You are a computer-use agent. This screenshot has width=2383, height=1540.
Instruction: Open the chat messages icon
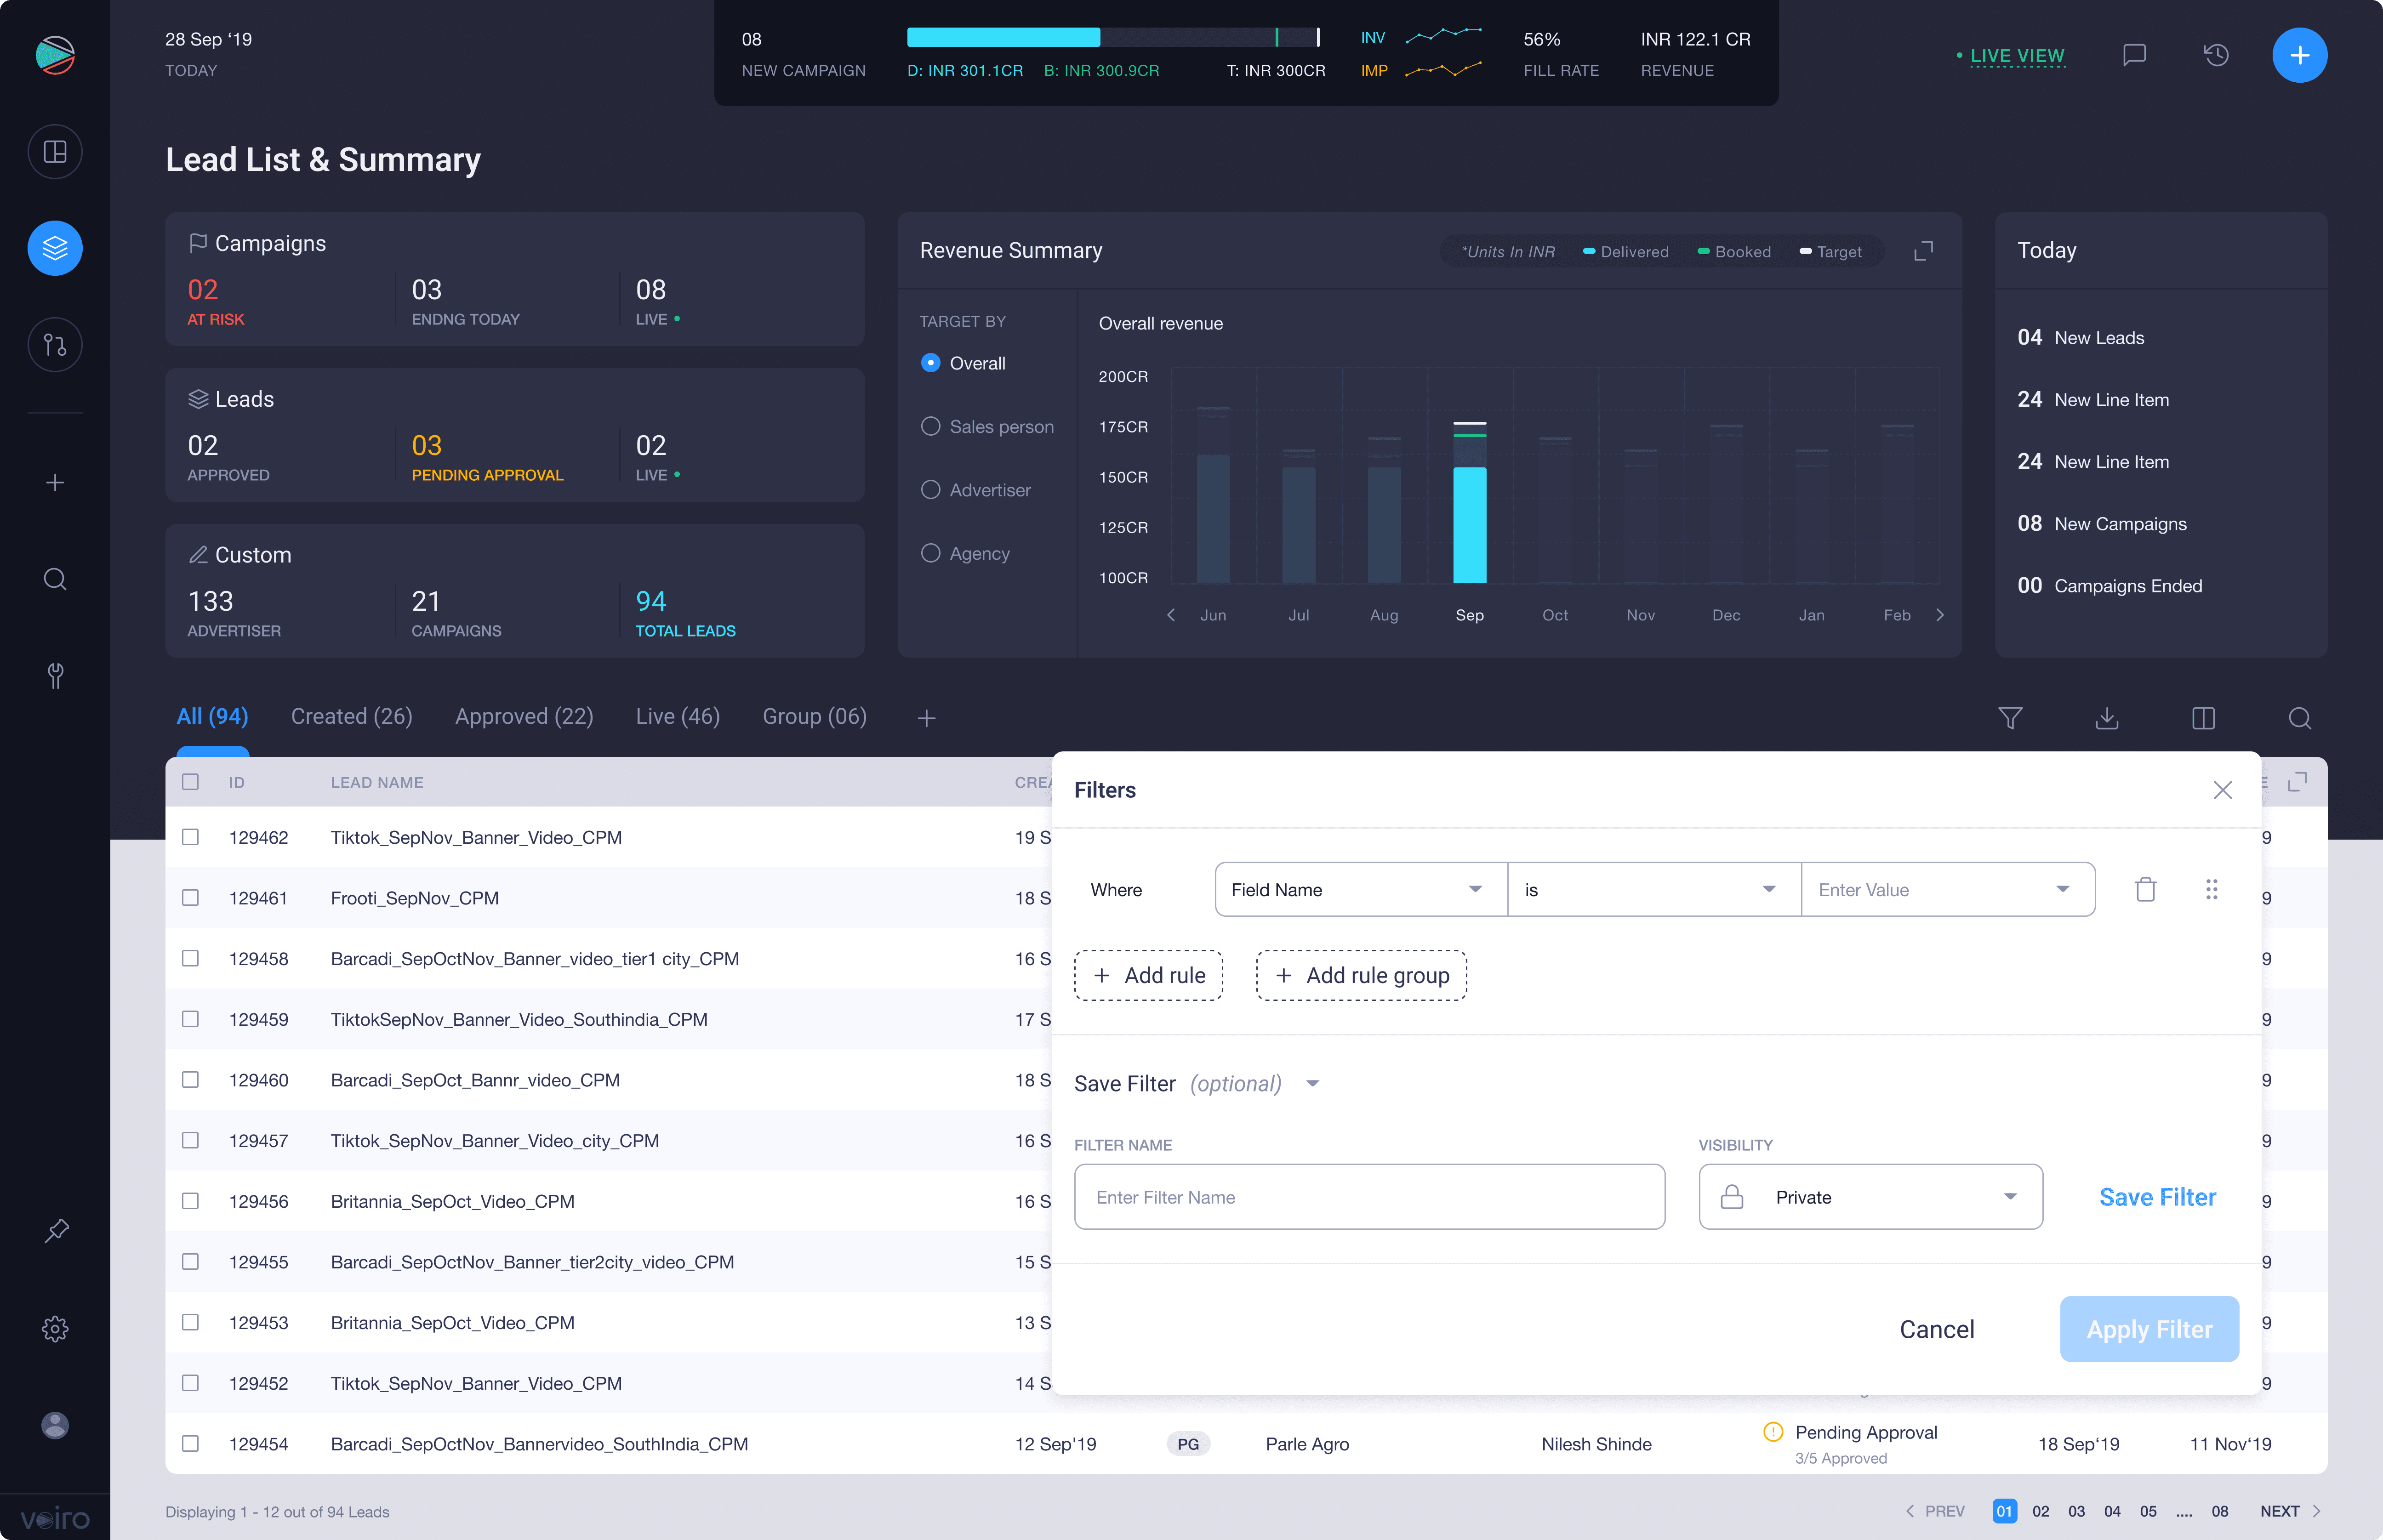[2134, 55]
